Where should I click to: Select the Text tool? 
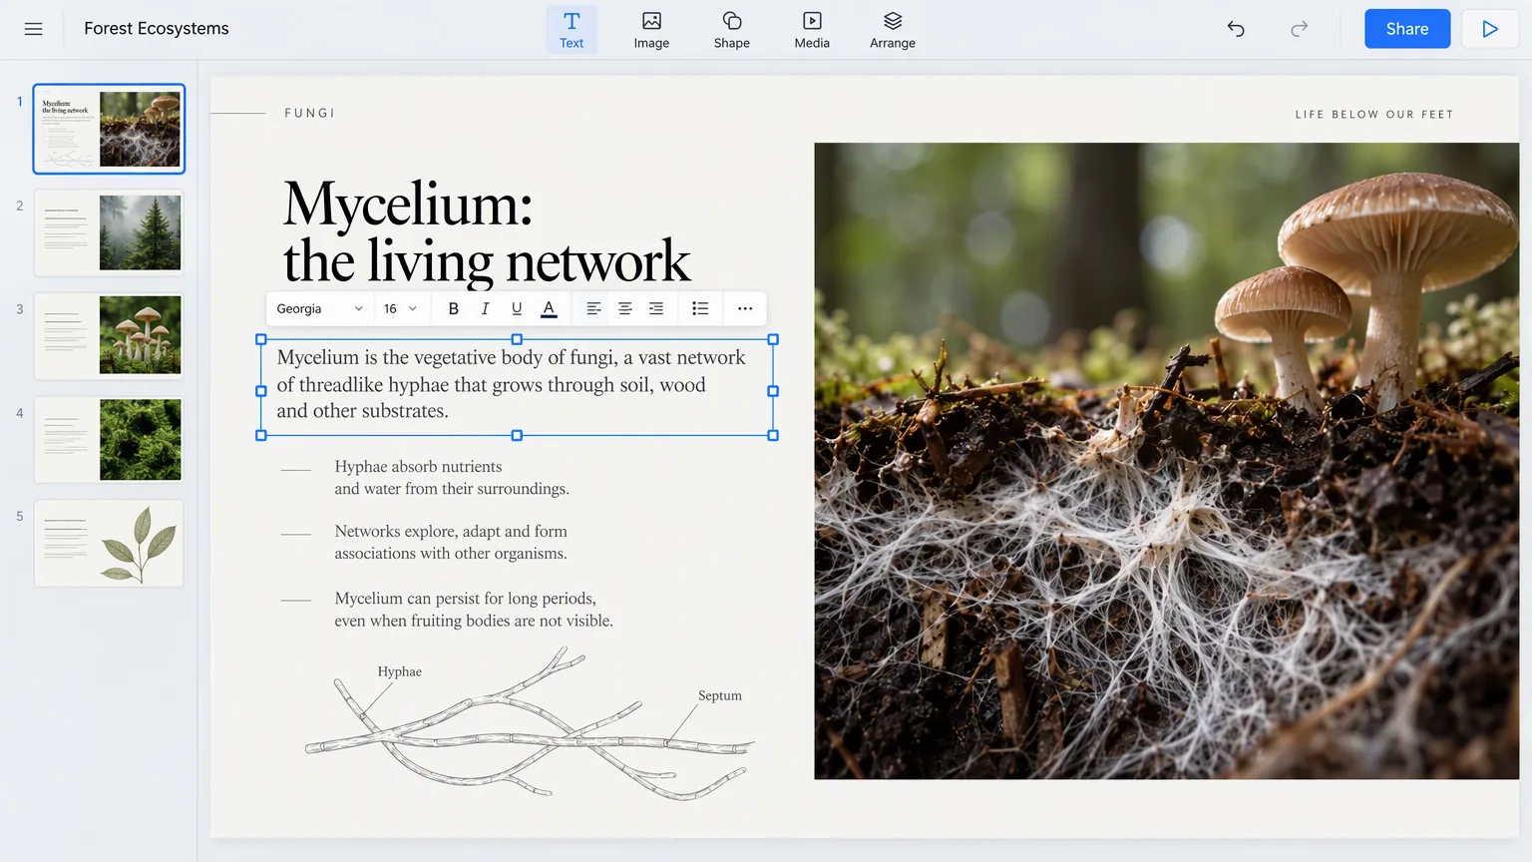coord(572,29)
